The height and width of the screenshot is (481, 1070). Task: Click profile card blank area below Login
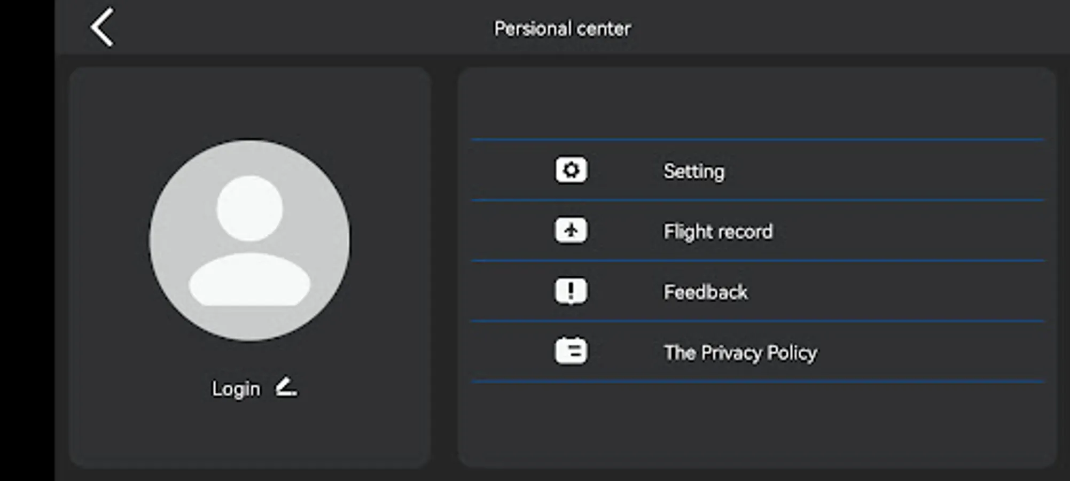click(x=249, y=436)
